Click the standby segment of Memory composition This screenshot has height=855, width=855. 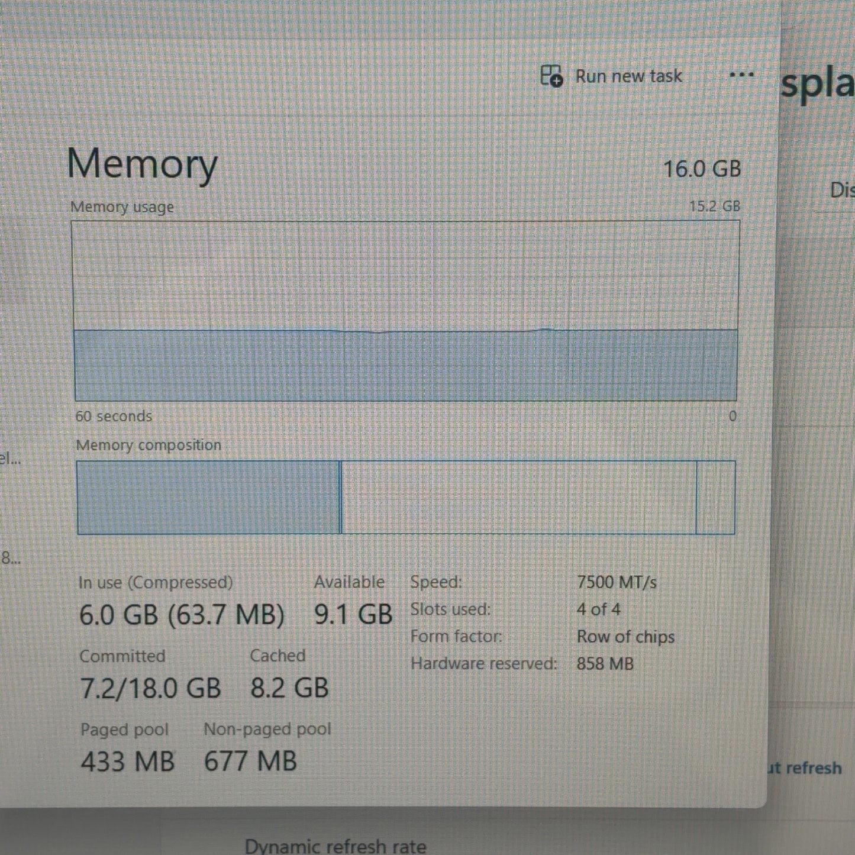coord(519,498)
